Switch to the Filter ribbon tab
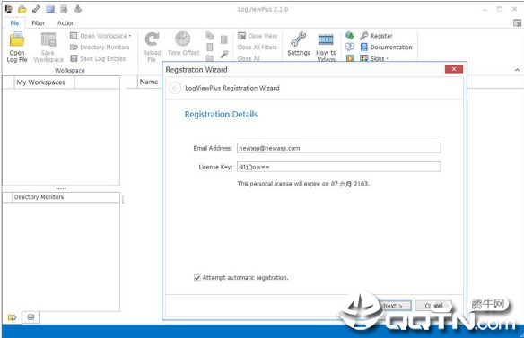This screenshot has height=338, width=524. click(38, 22)
